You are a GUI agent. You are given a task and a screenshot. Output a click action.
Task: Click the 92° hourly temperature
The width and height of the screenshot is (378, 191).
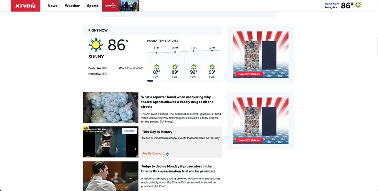pyautogui.click(x=193, y=72)
